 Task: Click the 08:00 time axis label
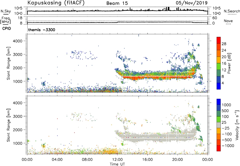pyautogui.click(x=87, y=160)
